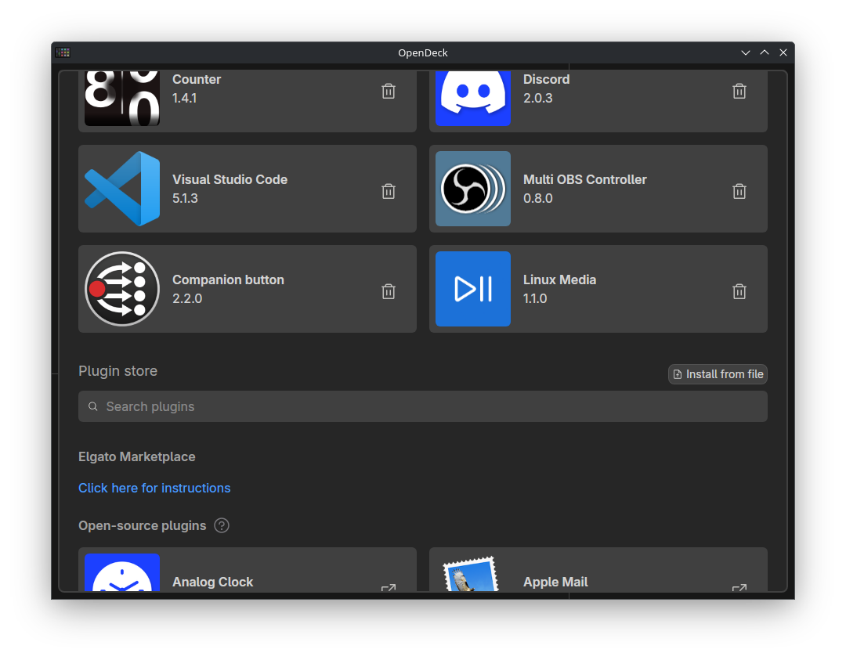This screenshot has width=846, height=660.
Task: Click Linux Media version 1.1.0 text
Action: [535, 299]
